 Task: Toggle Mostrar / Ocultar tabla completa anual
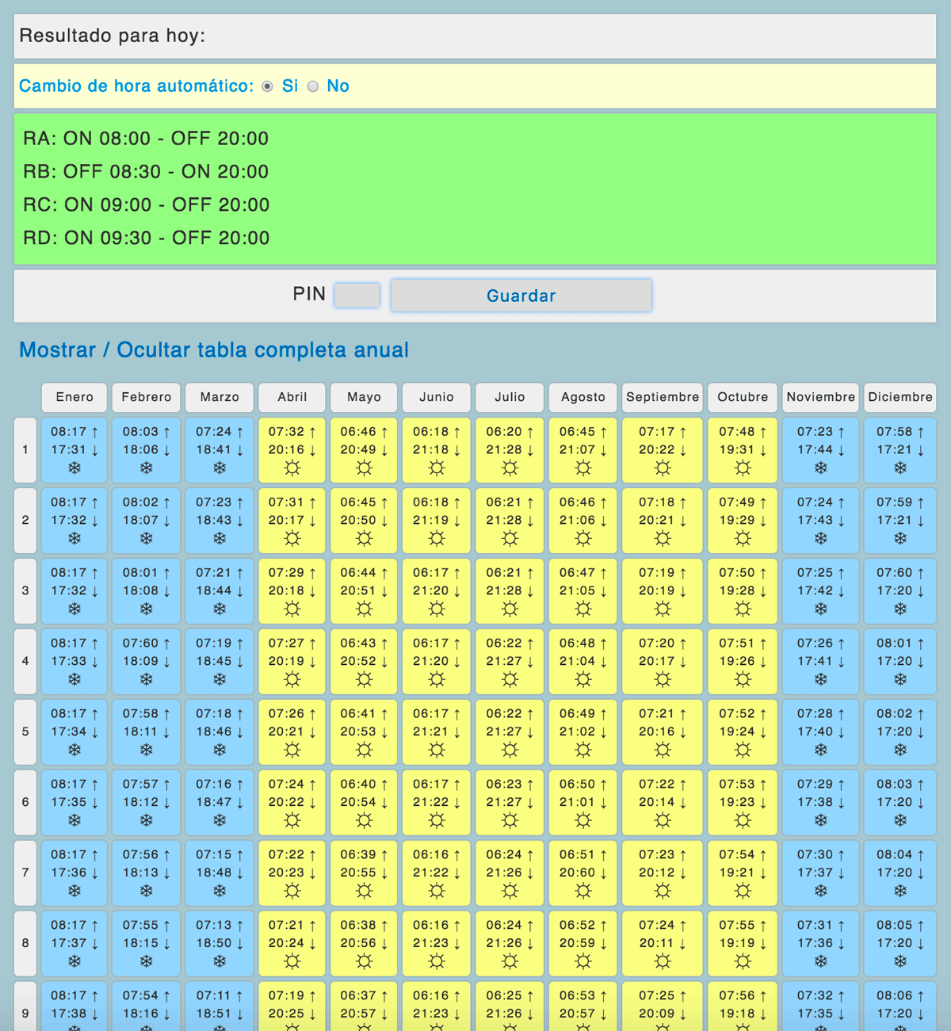click(214, 349)
